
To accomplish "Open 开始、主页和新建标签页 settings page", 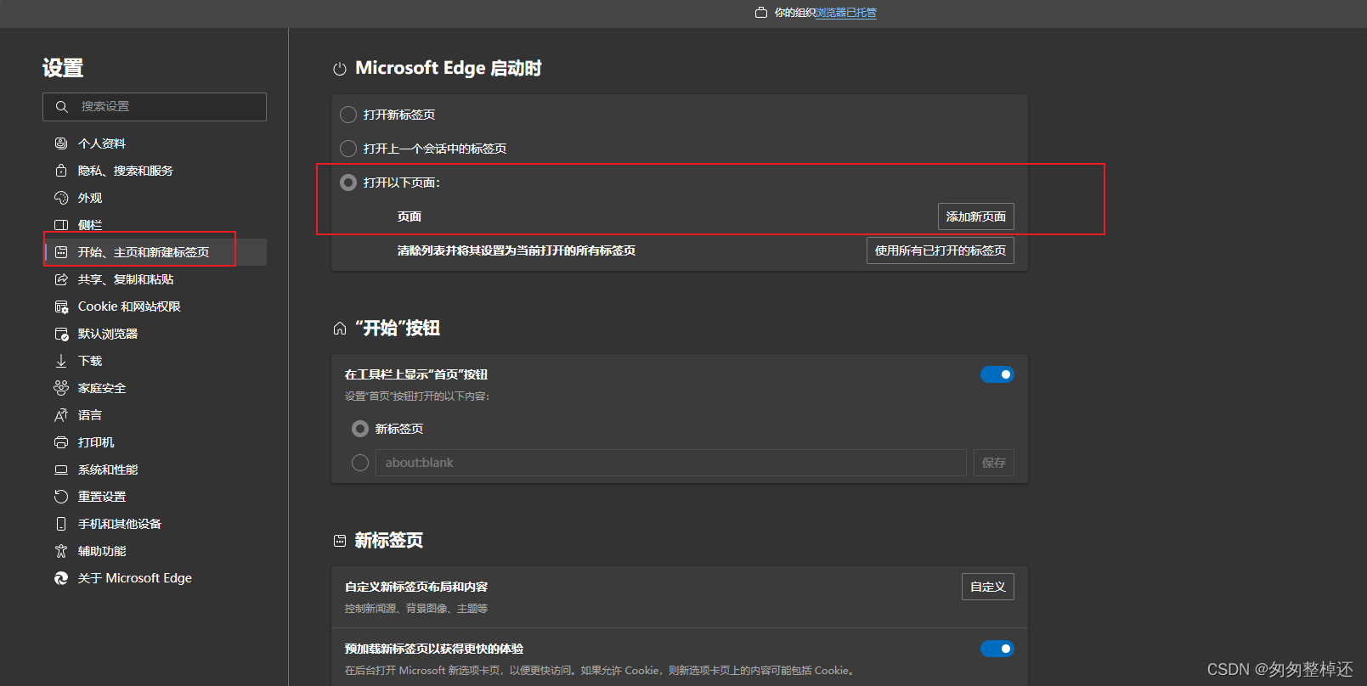I will (x=155, y=252).
